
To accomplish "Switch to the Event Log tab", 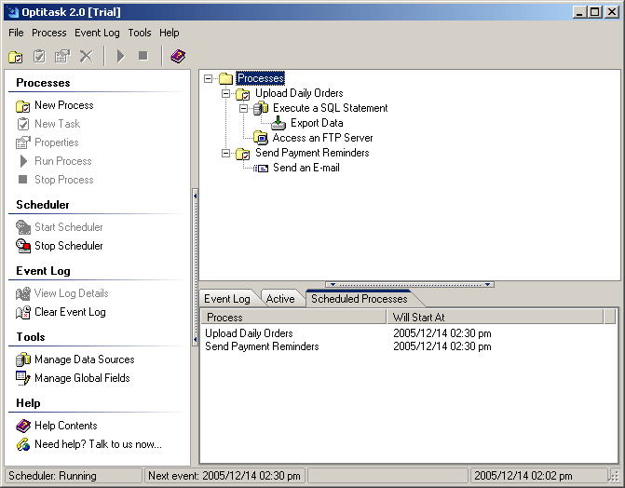I will 227,299.
